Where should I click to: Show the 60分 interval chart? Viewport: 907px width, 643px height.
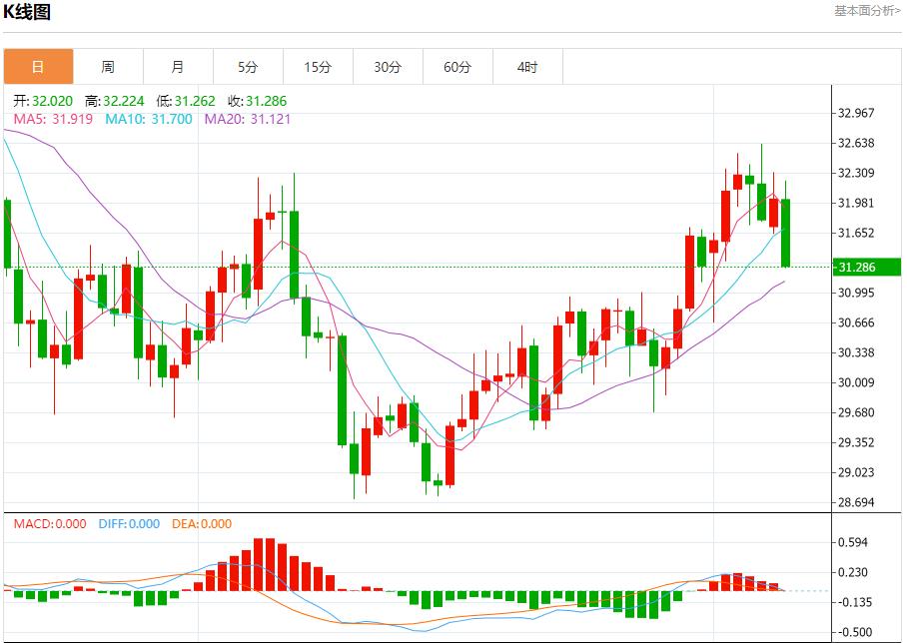457,67
